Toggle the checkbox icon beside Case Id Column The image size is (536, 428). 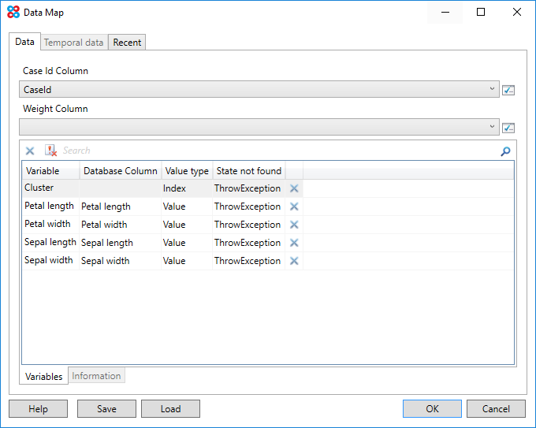[508, 90]
